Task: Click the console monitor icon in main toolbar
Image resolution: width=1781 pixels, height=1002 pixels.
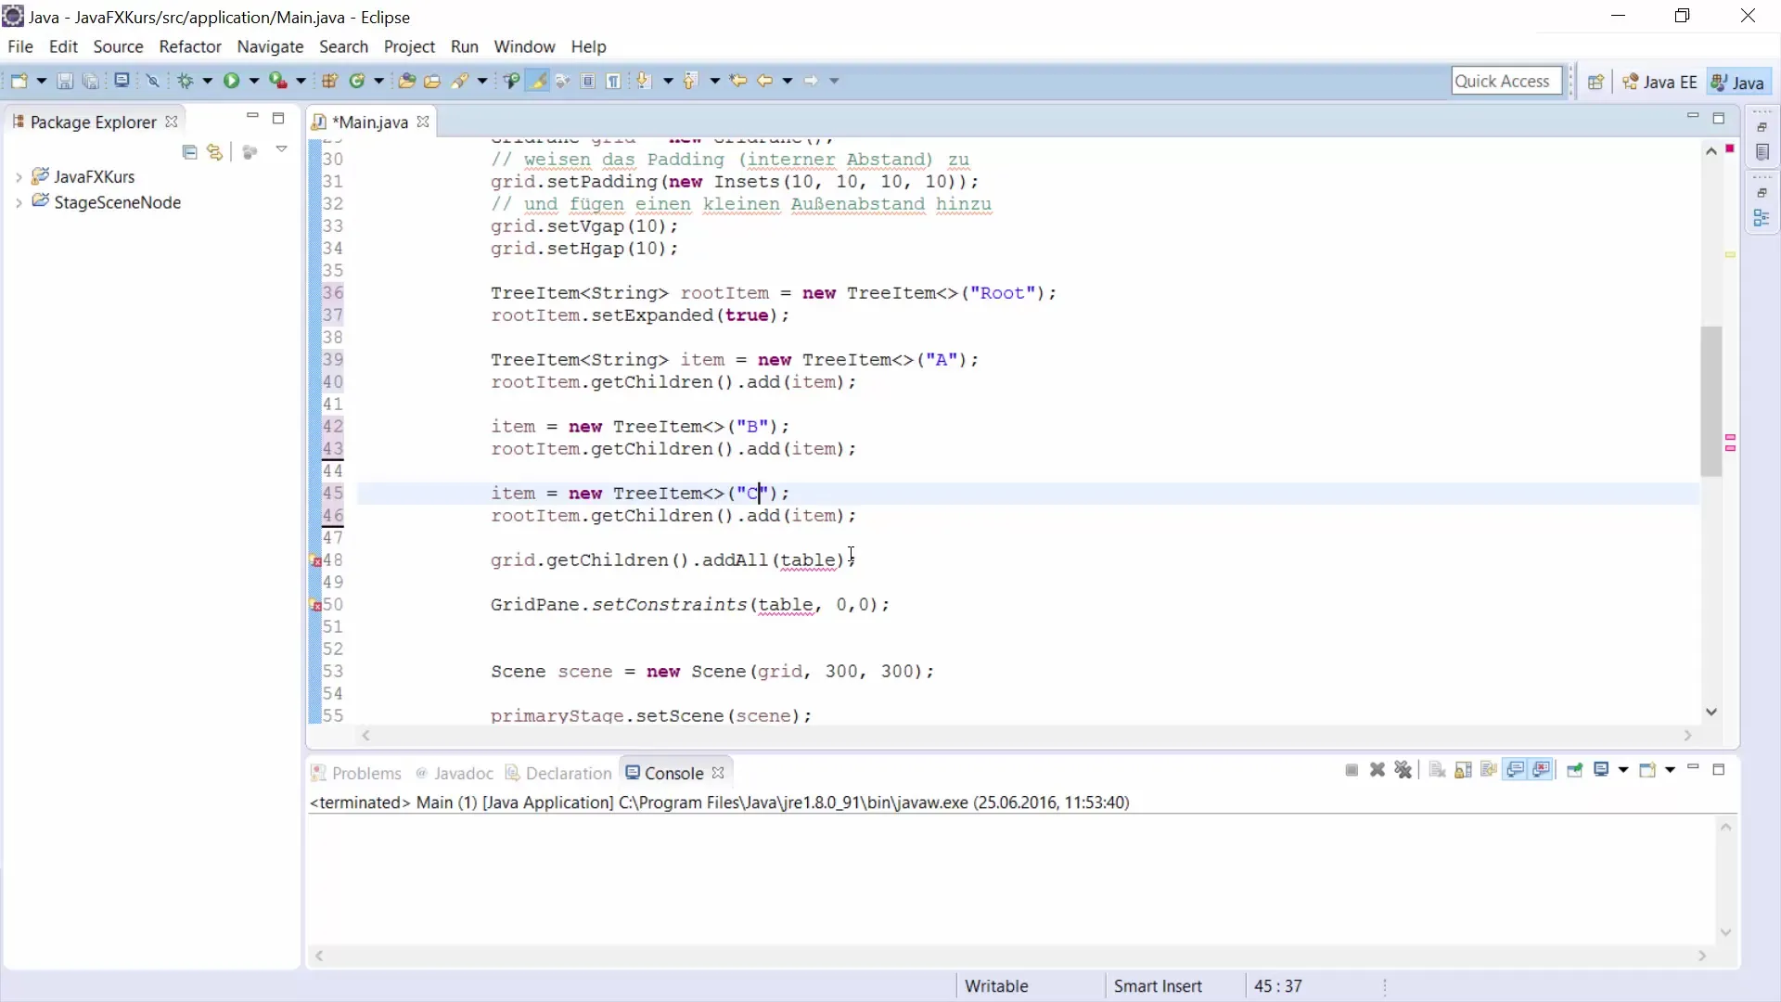Action: 122,81
